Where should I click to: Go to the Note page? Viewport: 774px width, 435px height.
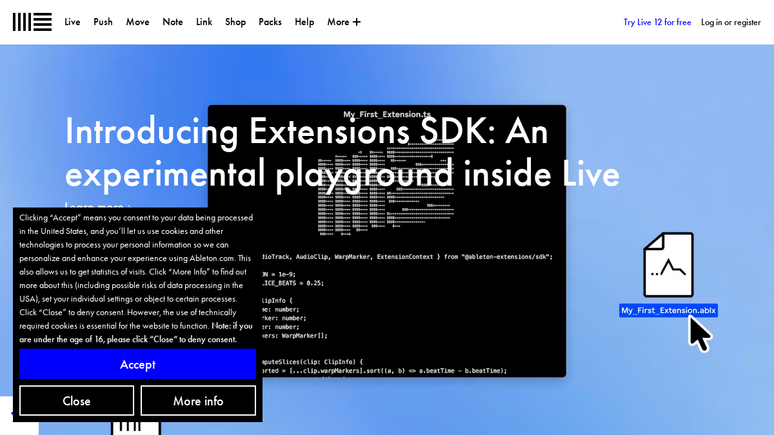(173, 22)
